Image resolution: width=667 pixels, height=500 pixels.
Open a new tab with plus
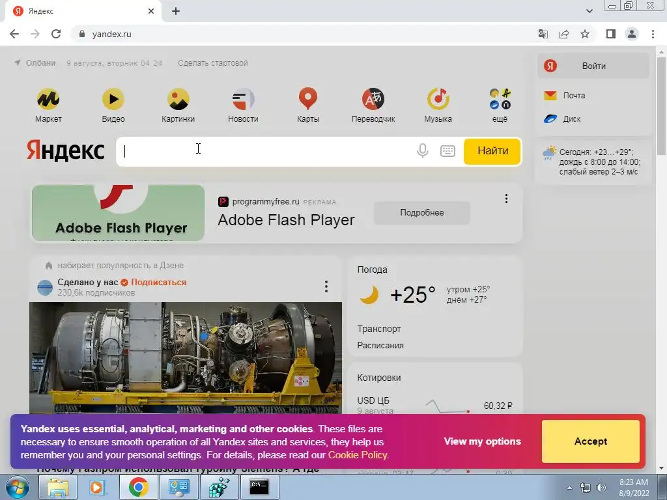click(176, 12)
